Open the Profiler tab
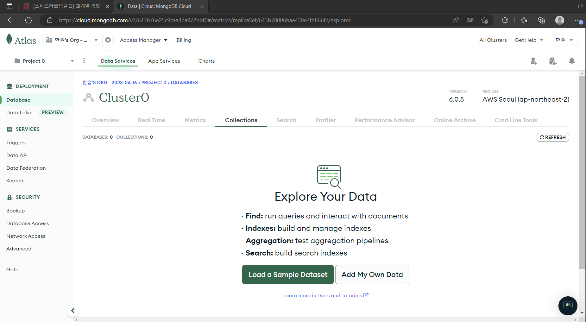Viewport: 586px width, 322px height. click(325, 120)
